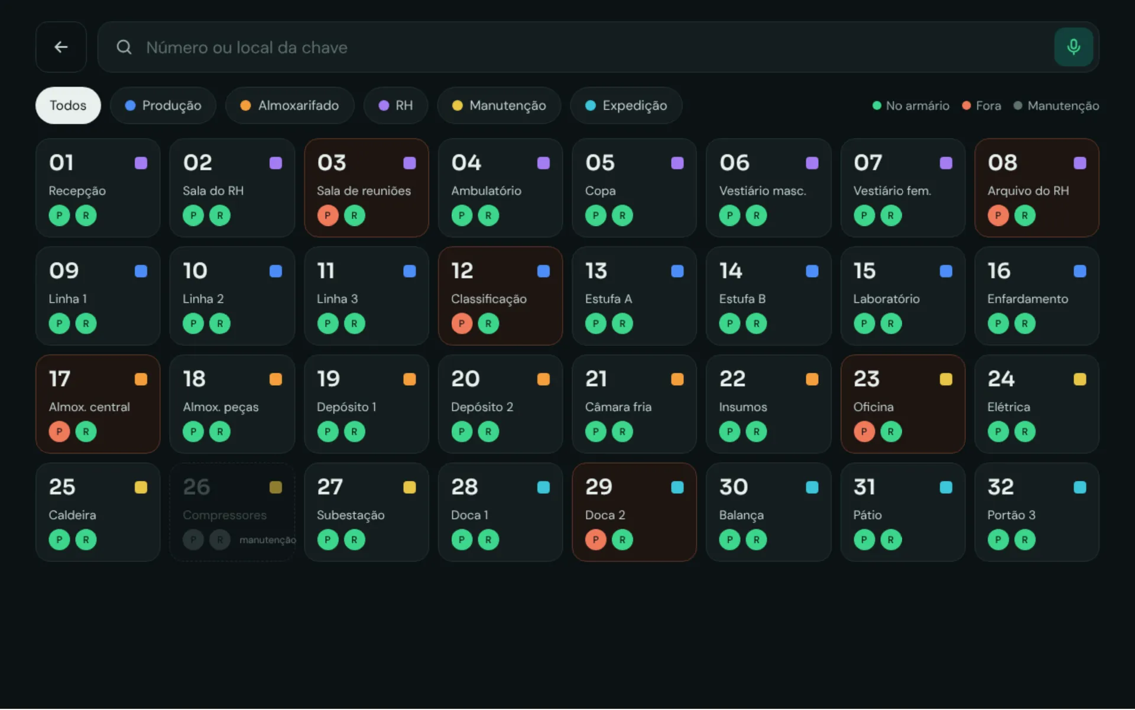Click the P badge on key 27 Subestação
Viewport: 1135px width, 710px height.
327,540
